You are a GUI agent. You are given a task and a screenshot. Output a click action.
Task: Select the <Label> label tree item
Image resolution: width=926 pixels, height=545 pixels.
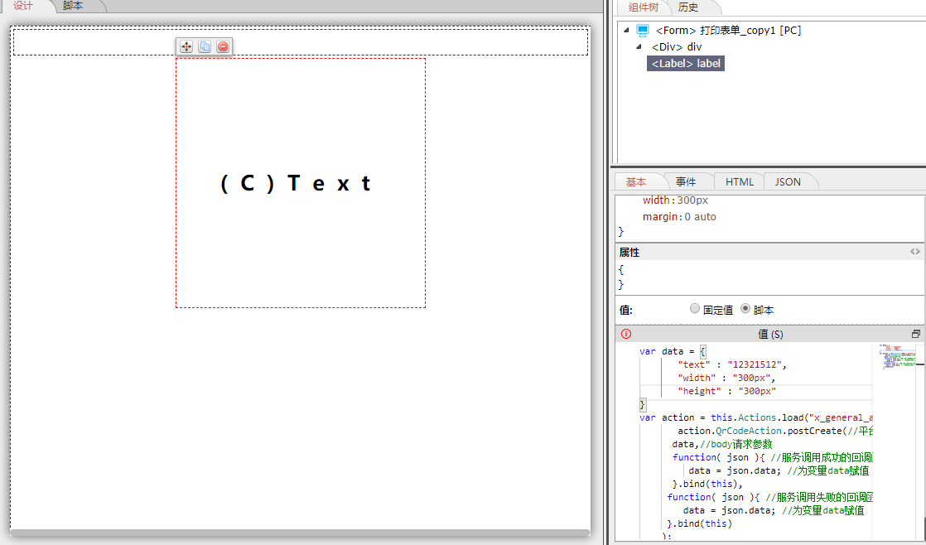686,64
